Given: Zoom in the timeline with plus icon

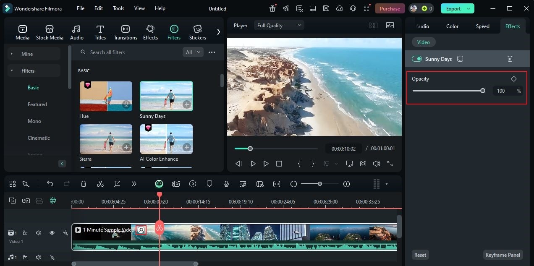Looking at the screenshot, I should [346, 184].
